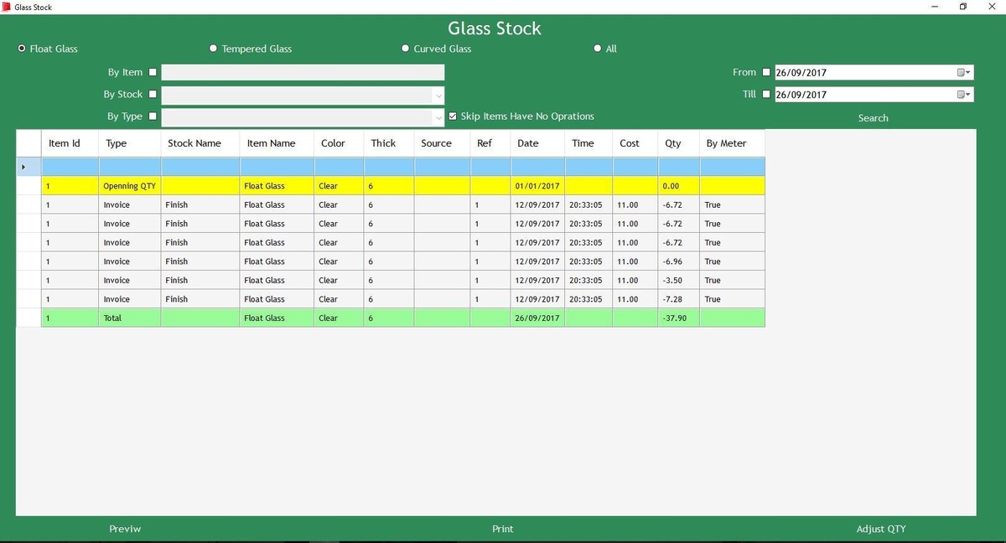Select the Tempered Glass radio option
Image resolution: width=1006 pixels, height=543 pixels.
coord(214,49)
